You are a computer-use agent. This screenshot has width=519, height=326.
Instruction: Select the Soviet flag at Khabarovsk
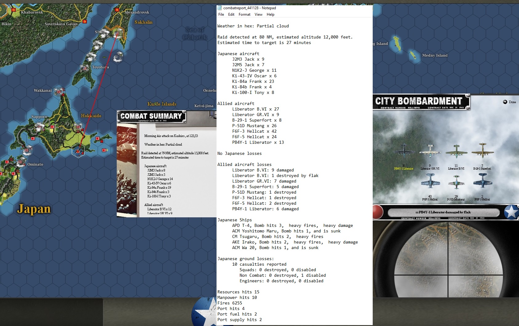pyautogui.click(x=13, y=10)
